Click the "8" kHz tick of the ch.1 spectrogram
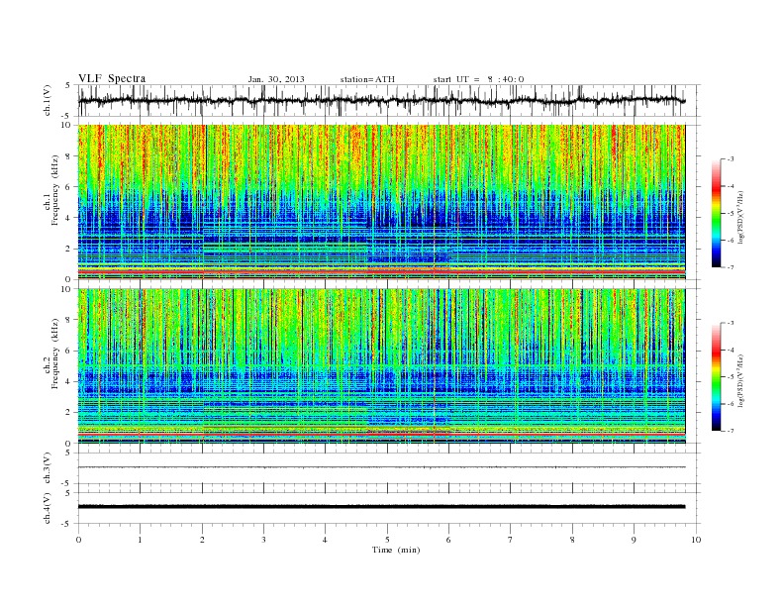Screen dimensions: 784x606 click(69, 156)
